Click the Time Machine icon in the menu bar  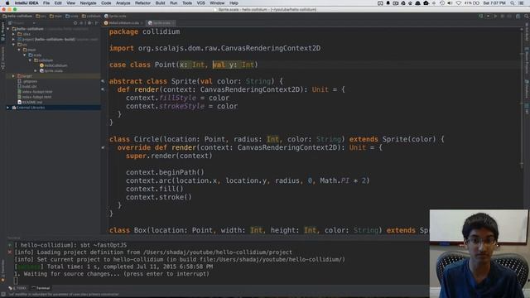point(442,3)
